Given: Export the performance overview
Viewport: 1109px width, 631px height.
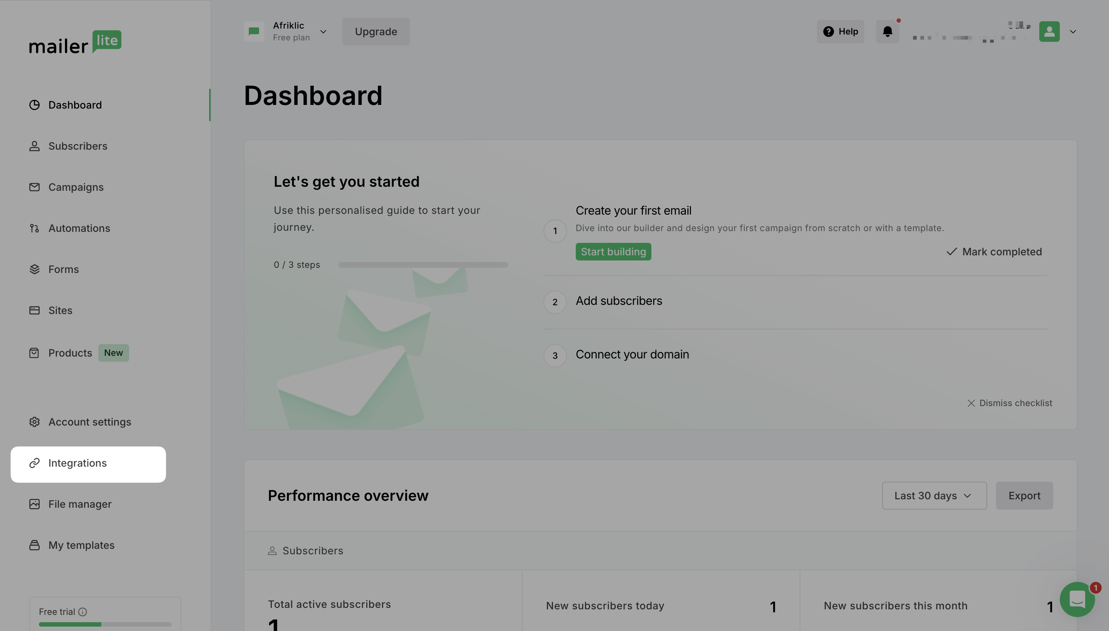Looking at the screenshot, I should click(x=1023, y=495).
